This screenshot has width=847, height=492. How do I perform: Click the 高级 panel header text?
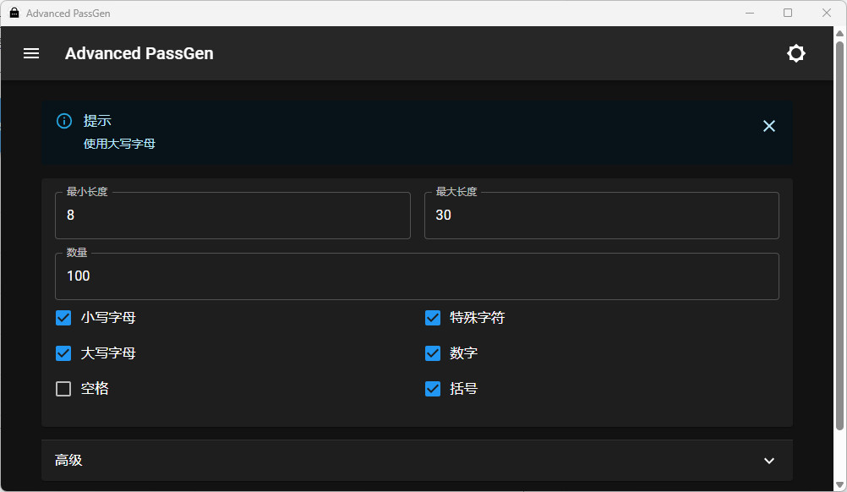[68, 460]
